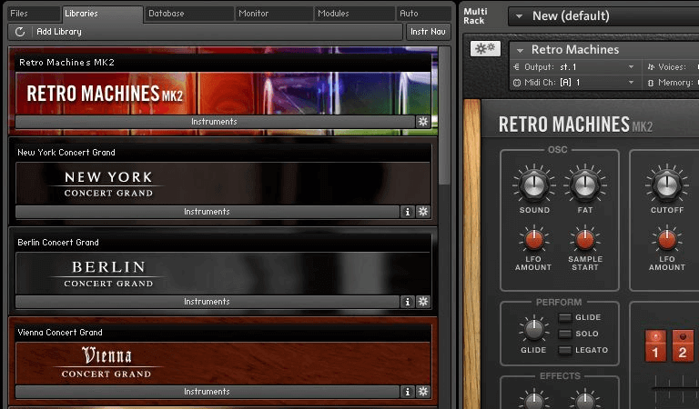Click the libraries list scrollbar
Screen dimensions: 699x409
coord(444,116)
